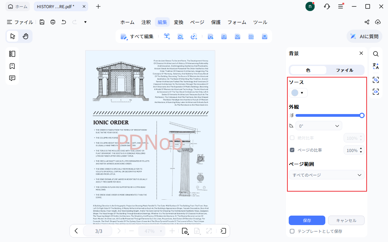Toggle テンプレートとして保存 checkbox
The height and width of the screenshot is (242, 388).
pyautogui.click(x=292, y=231)
